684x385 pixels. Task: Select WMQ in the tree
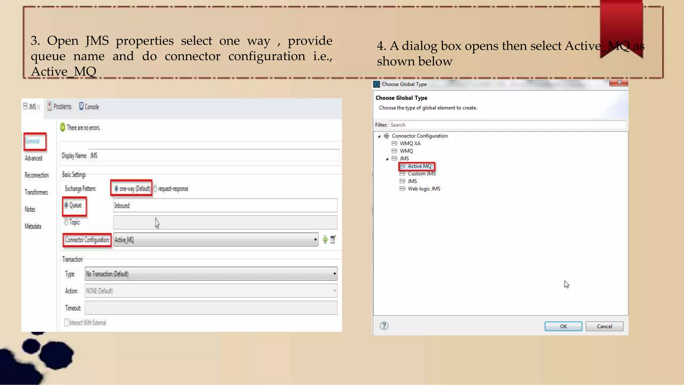[x=406, y=151]
